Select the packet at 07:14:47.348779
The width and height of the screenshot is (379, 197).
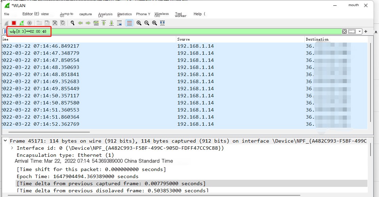(185, 53)
